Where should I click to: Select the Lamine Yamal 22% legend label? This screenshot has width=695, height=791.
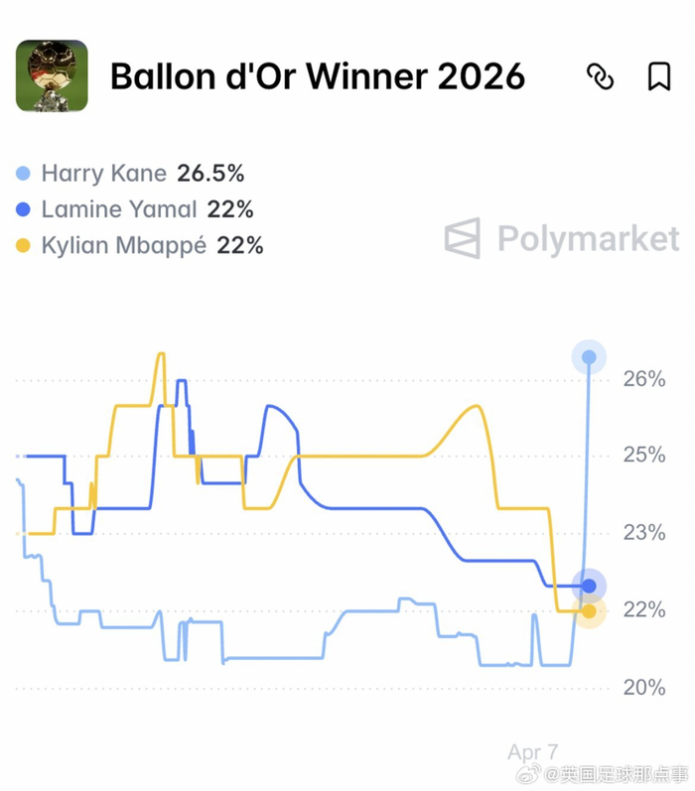[x=147, y=210]
